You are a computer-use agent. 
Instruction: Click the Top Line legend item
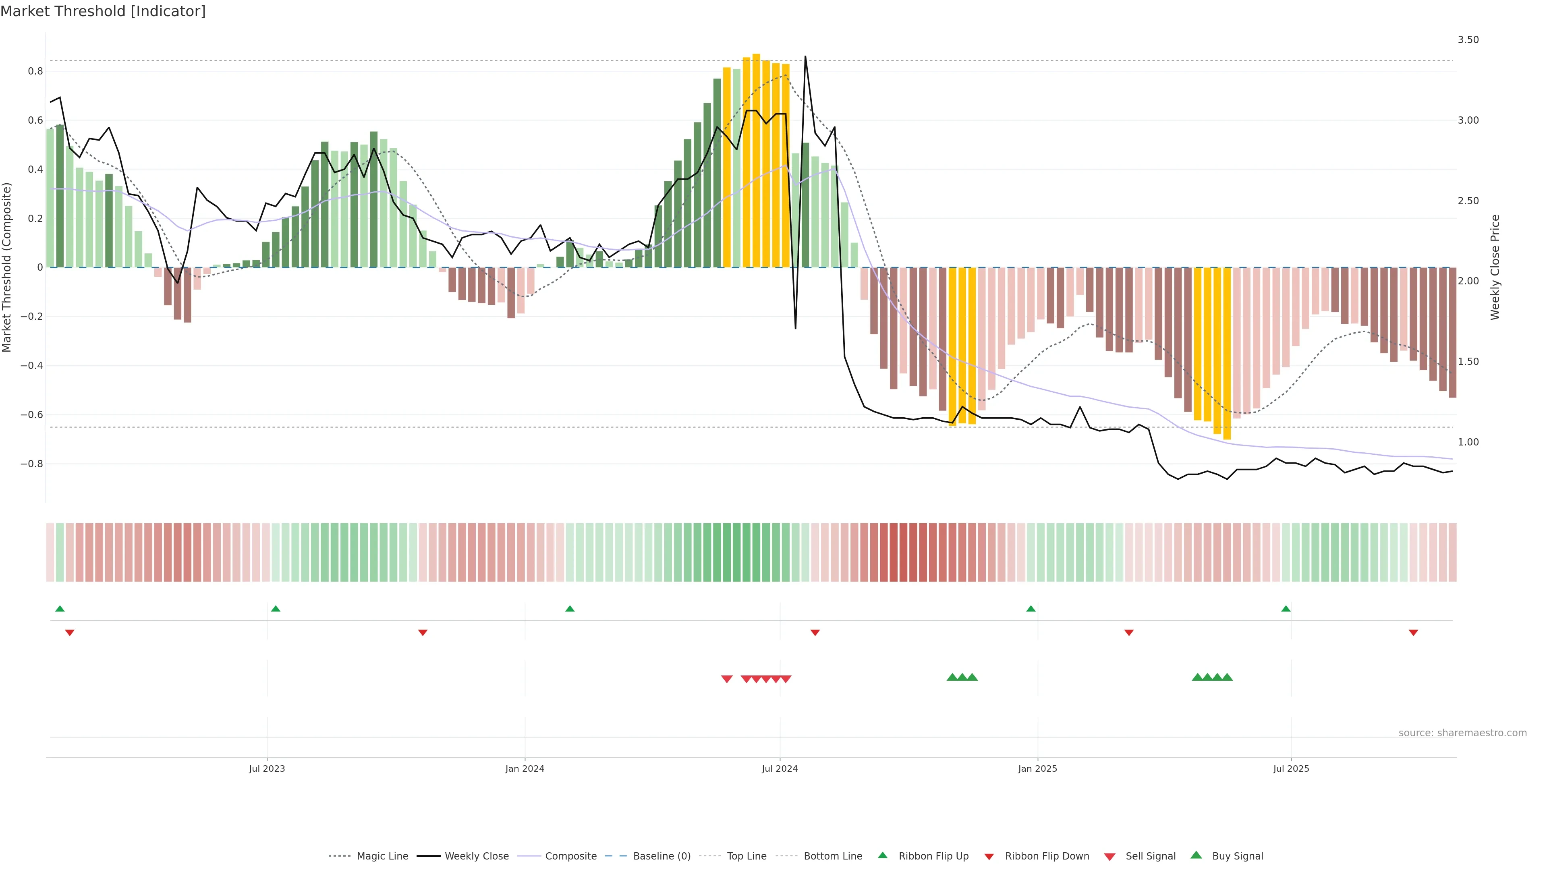click(x=747, y=856)
